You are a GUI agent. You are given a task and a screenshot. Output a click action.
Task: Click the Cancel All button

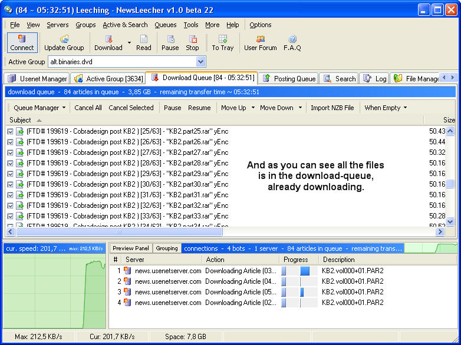click(x=88, y=108)
